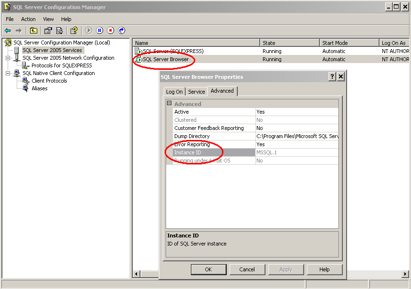
Task: Select Protocols for SQLEXPRESS tree label
Action: 62,65
